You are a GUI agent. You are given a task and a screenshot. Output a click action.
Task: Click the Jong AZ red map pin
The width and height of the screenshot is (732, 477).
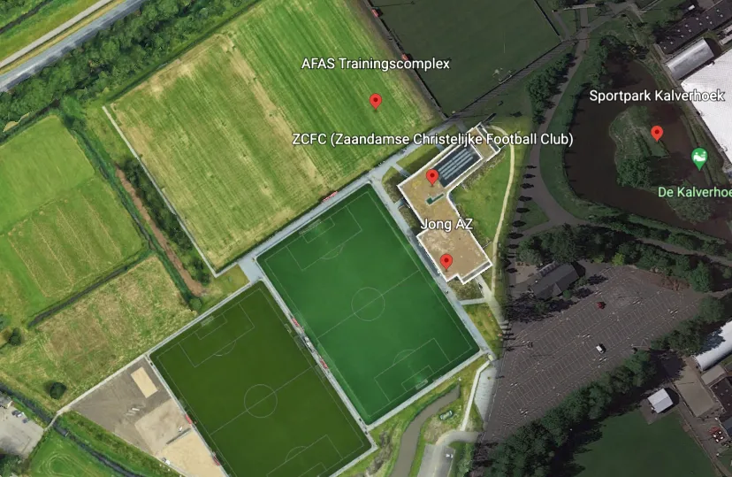pos(446,262)
